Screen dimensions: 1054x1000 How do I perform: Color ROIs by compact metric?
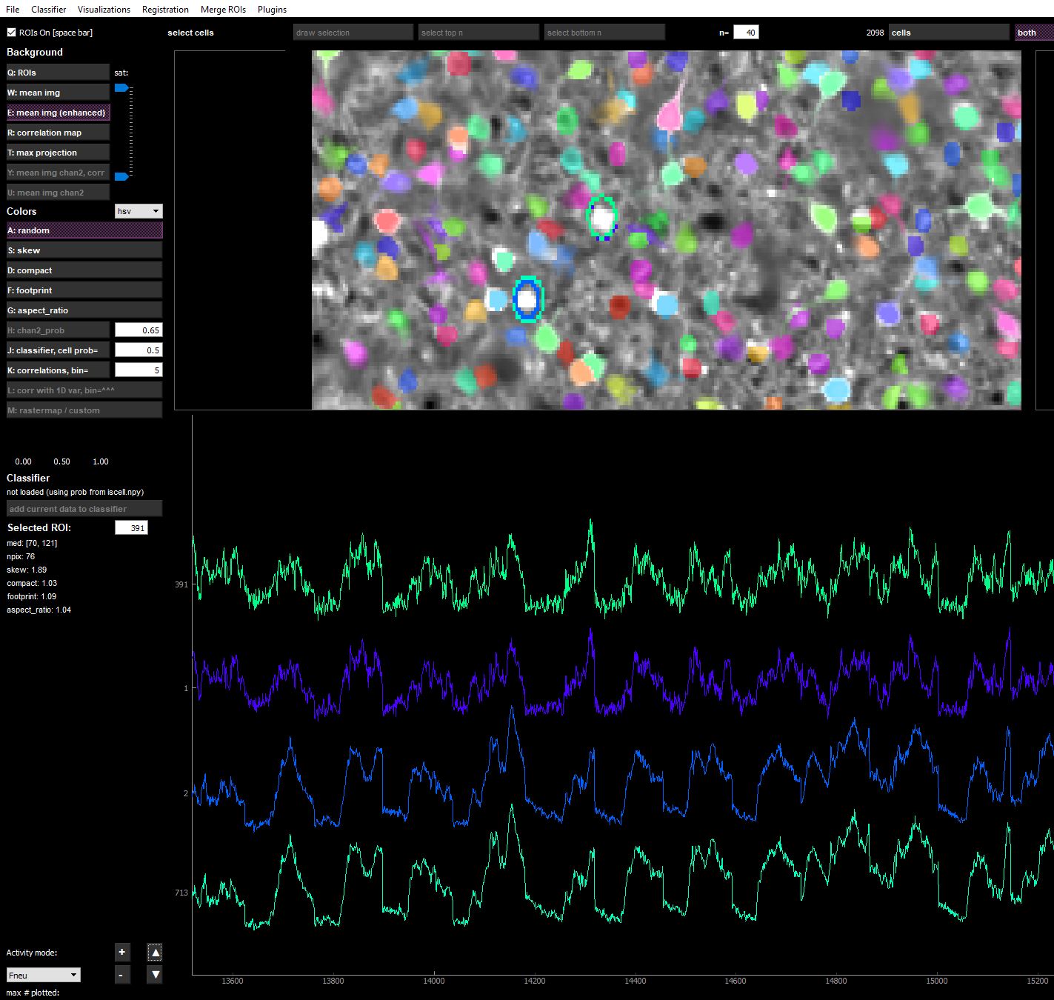(x=84, y=270)
